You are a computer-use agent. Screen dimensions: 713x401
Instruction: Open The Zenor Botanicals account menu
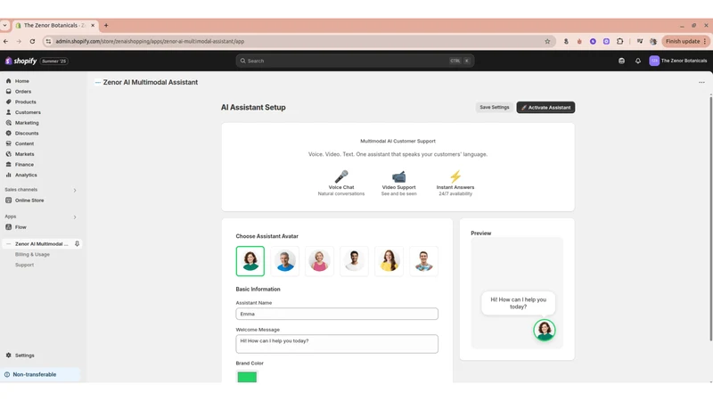678,61
